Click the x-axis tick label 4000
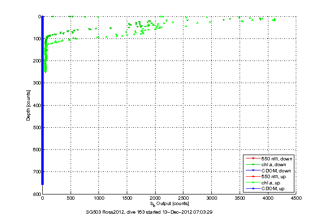Viewport: 327px width, 218px height. coord(268,198)
